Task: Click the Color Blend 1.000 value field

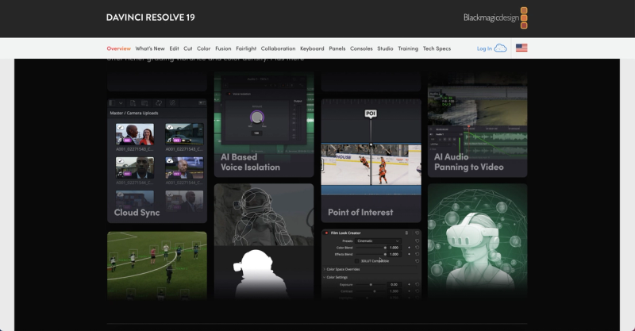Action: click(x=394, y=248)
